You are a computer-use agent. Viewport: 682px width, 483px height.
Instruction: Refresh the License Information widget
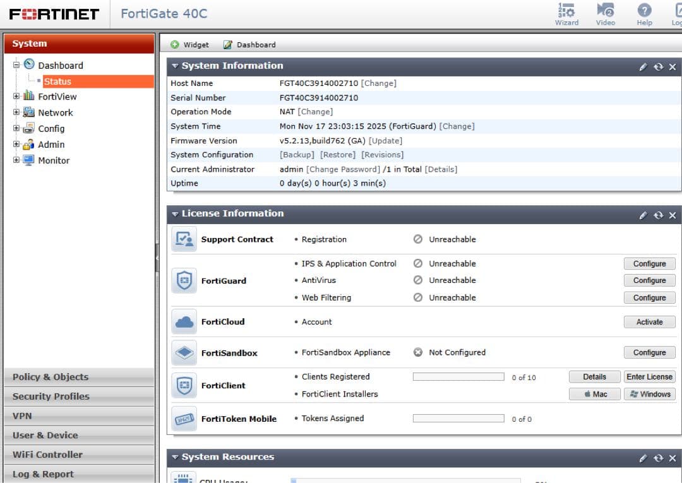(x=658, y=215)
